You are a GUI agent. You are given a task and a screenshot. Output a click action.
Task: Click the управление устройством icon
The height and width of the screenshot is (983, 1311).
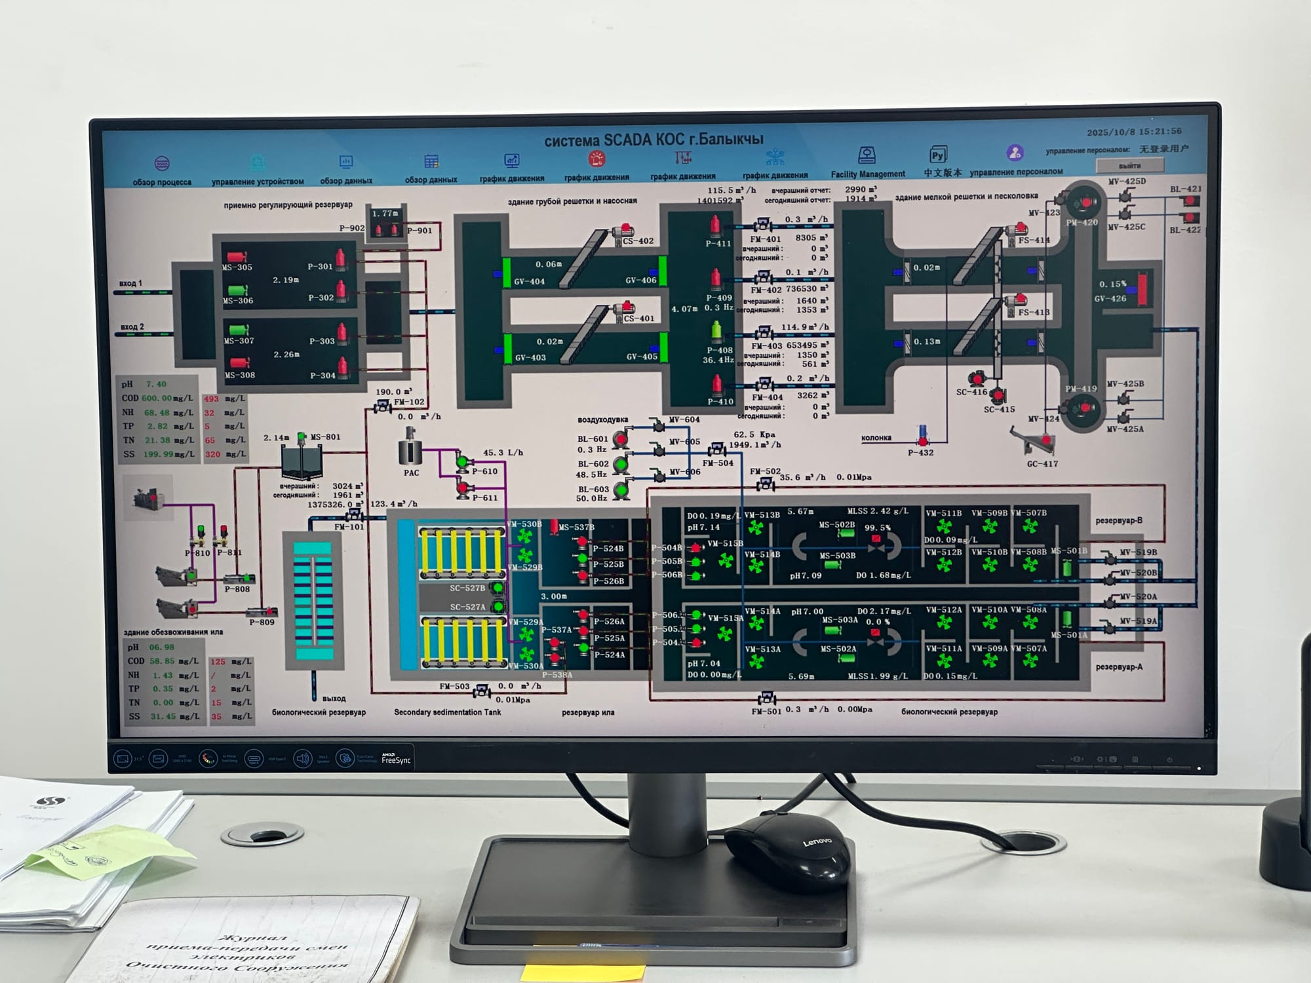(x=258, y=163)
